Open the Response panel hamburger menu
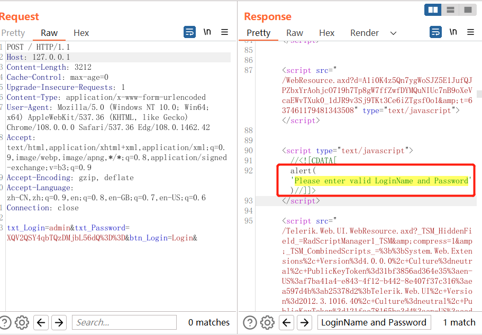This screenshot has height=335, width=482. point(471,32)
